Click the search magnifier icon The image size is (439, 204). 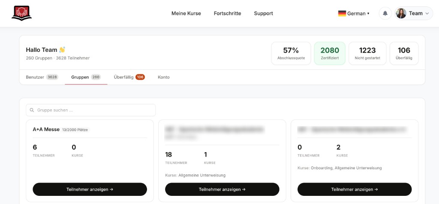pyautogui.click(x=32, y=110)
